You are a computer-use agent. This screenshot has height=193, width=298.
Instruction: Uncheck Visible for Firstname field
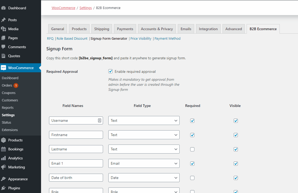click(236, 135)
